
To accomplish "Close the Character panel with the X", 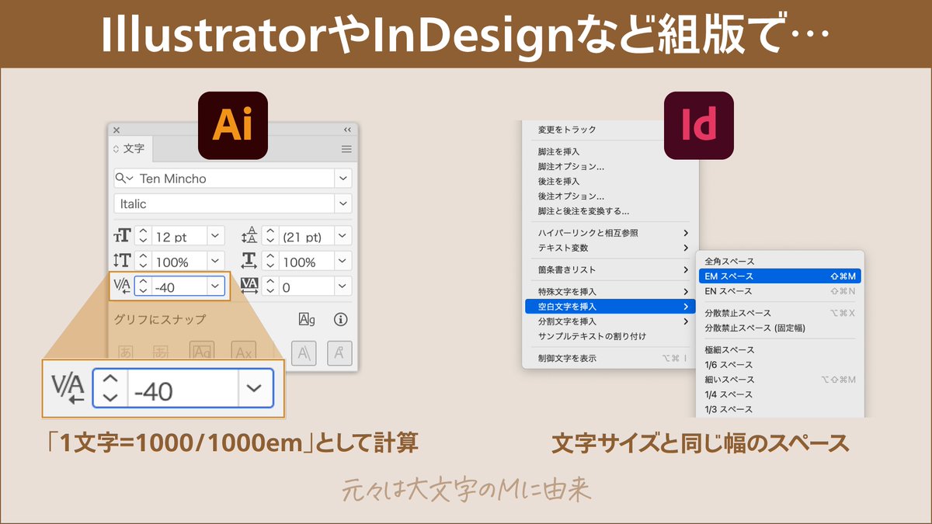I will tap(116, 130).
